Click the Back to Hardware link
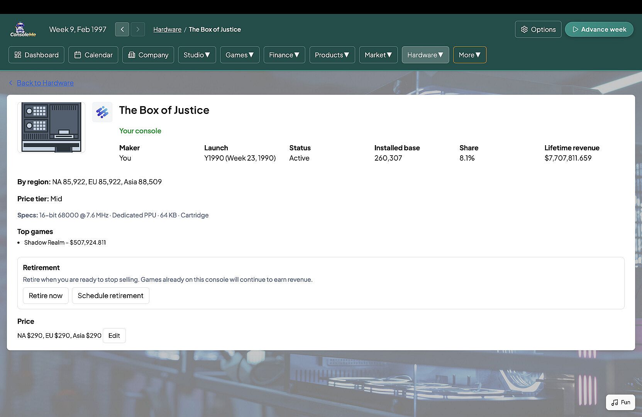The height and width of the screenshot is (417, 642). [45, 83]
